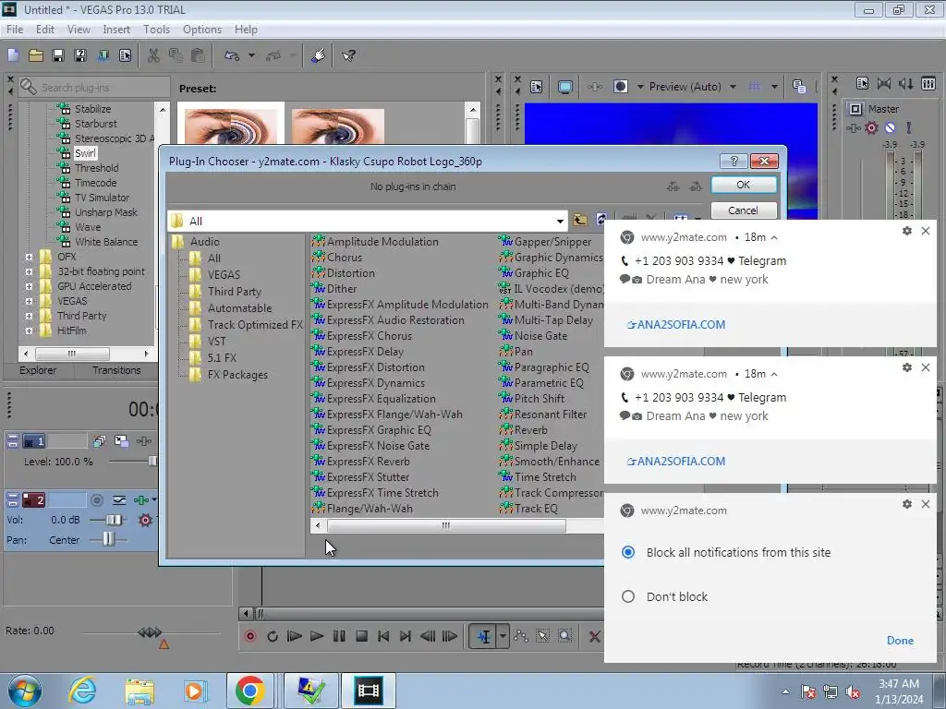Image resolution: width=946 pixels, height=709 pixels.
Task: Toggle Master bus mute icon
Action: click(x=890, y=127)
